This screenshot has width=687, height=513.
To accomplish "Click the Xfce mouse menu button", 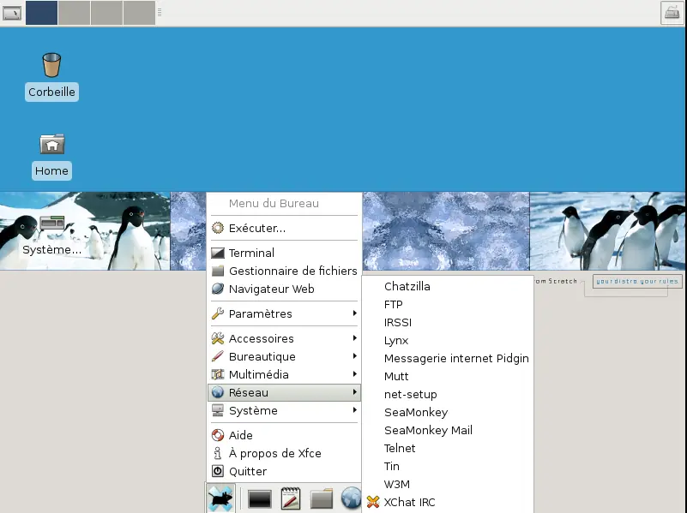I will 220,498.
